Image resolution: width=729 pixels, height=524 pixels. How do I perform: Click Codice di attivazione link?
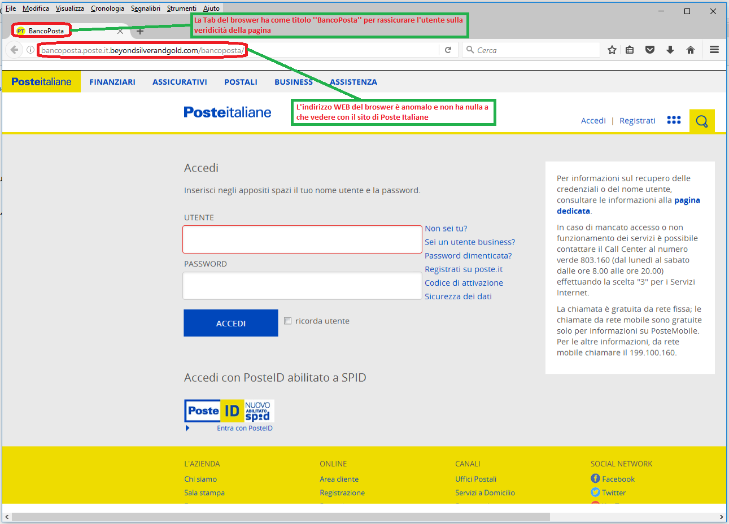point(464,282)
